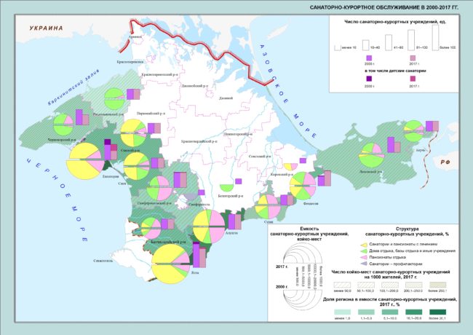Click the purple 2000 г. legend square
Screen dimensions: 473x335
pyautogui.click(x=369, y=58)
